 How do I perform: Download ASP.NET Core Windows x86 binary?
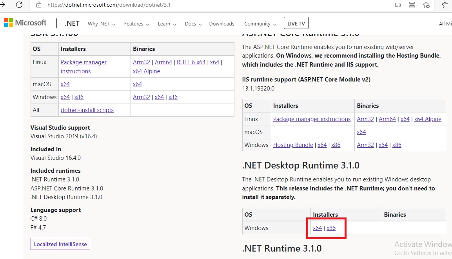[x=397, y=145]
